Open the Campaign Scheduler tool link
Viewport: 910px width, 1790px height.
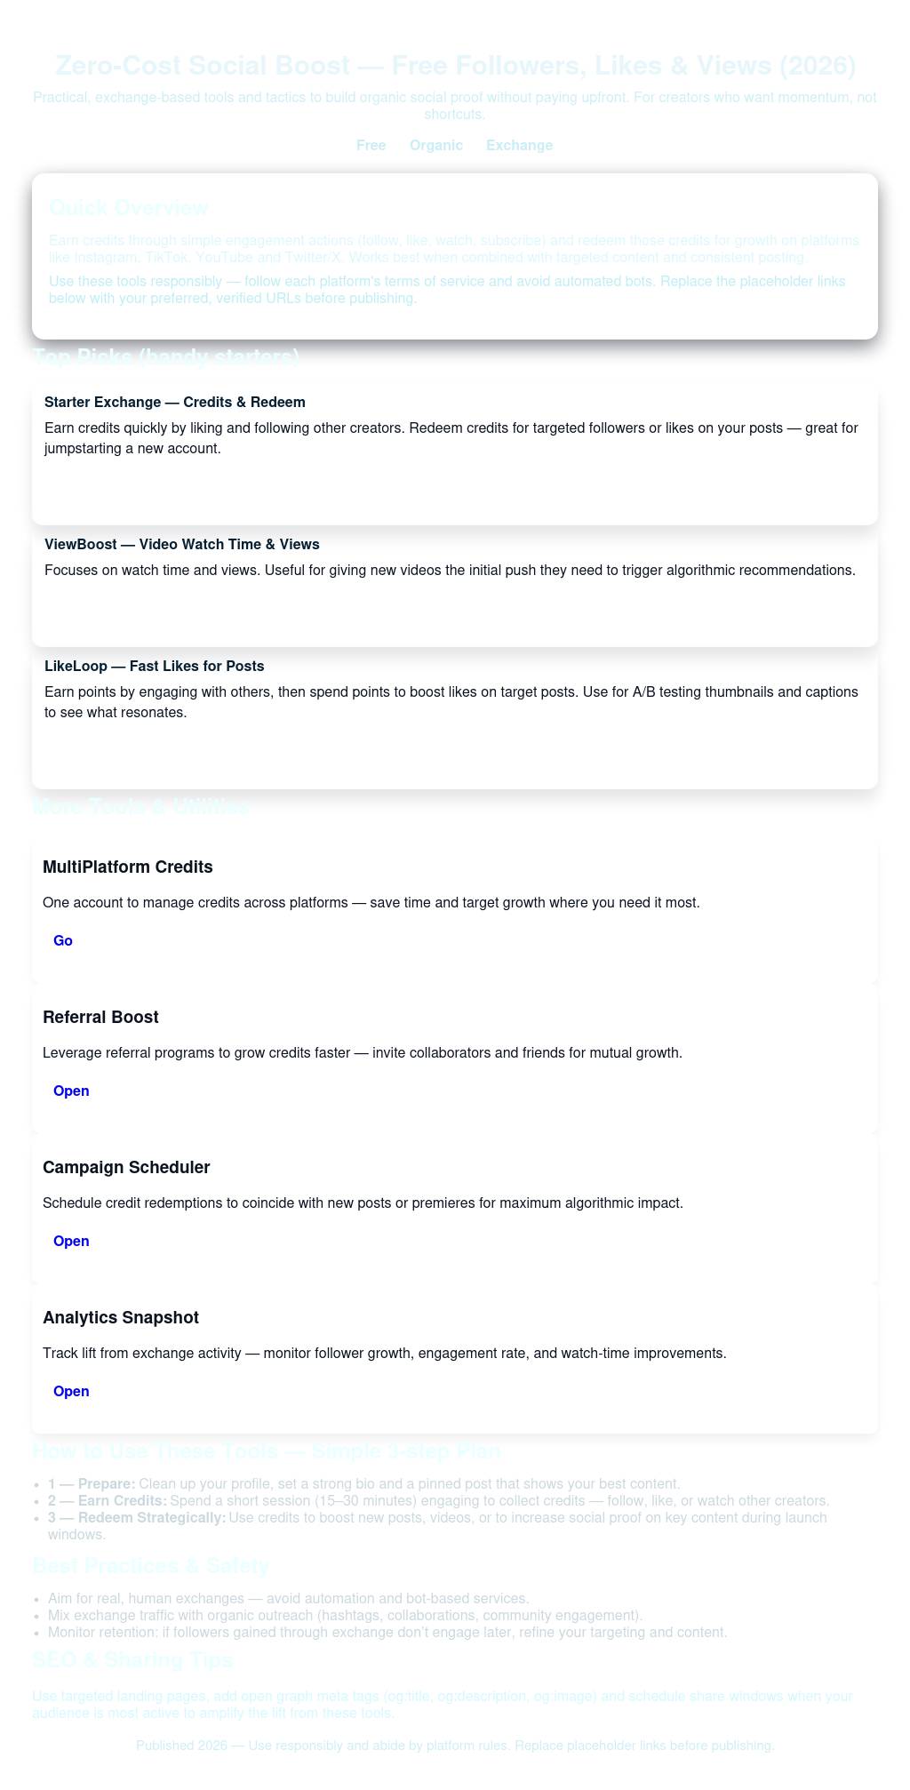[71, 1241]
